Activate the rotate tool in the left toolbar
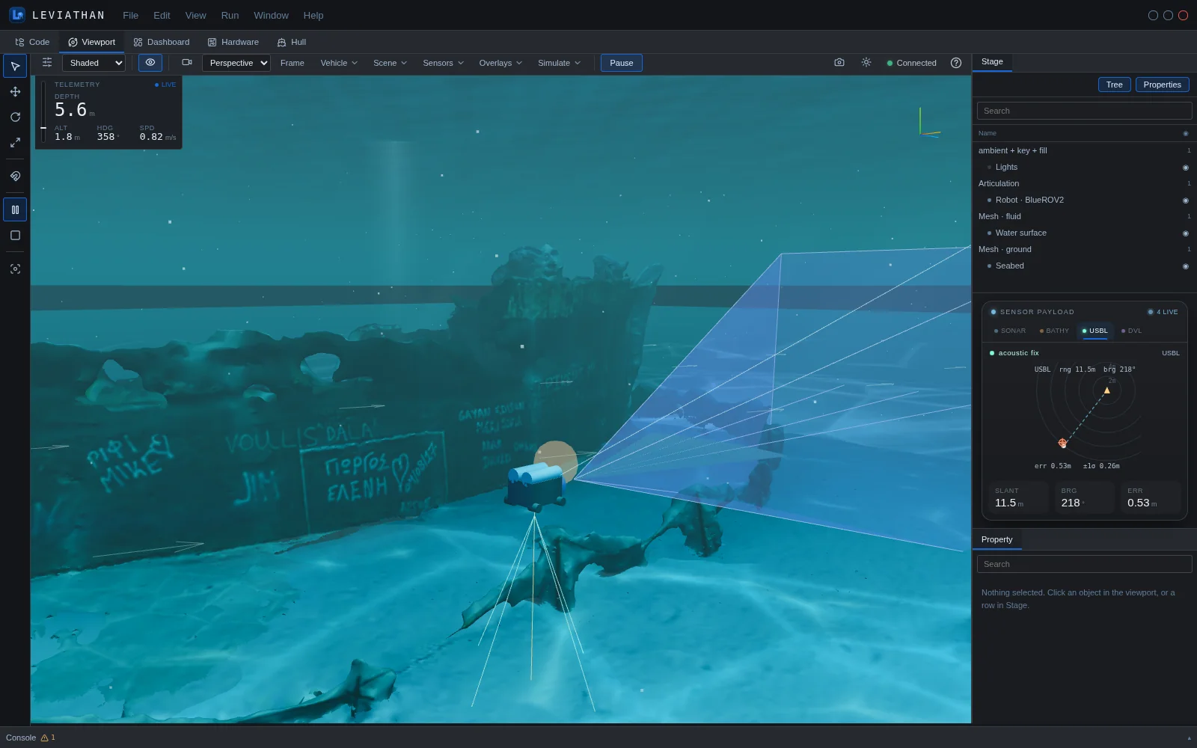Image resolution: width=1197 pixels, height=748 pixels. point(15,117)
